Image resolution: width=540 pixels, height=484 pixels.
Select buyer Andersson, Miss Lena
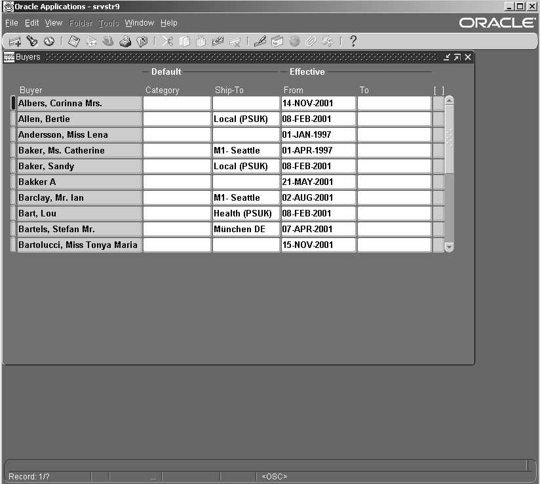[79, 135]
